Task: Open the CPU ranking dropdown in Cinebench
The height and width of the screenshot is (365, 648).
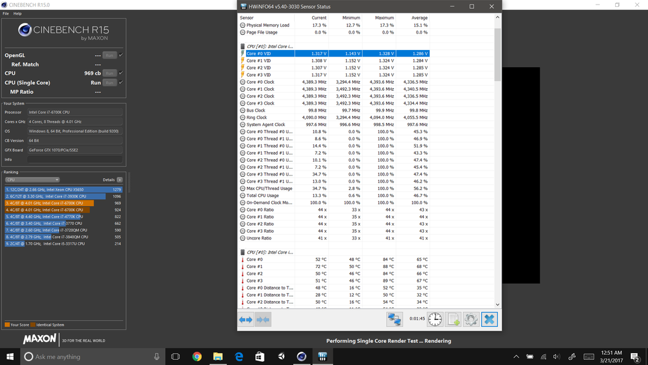Action: click(x=32, y=179)
